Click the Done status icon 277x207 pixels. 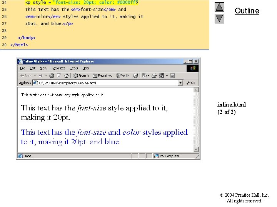pos(20,156)
